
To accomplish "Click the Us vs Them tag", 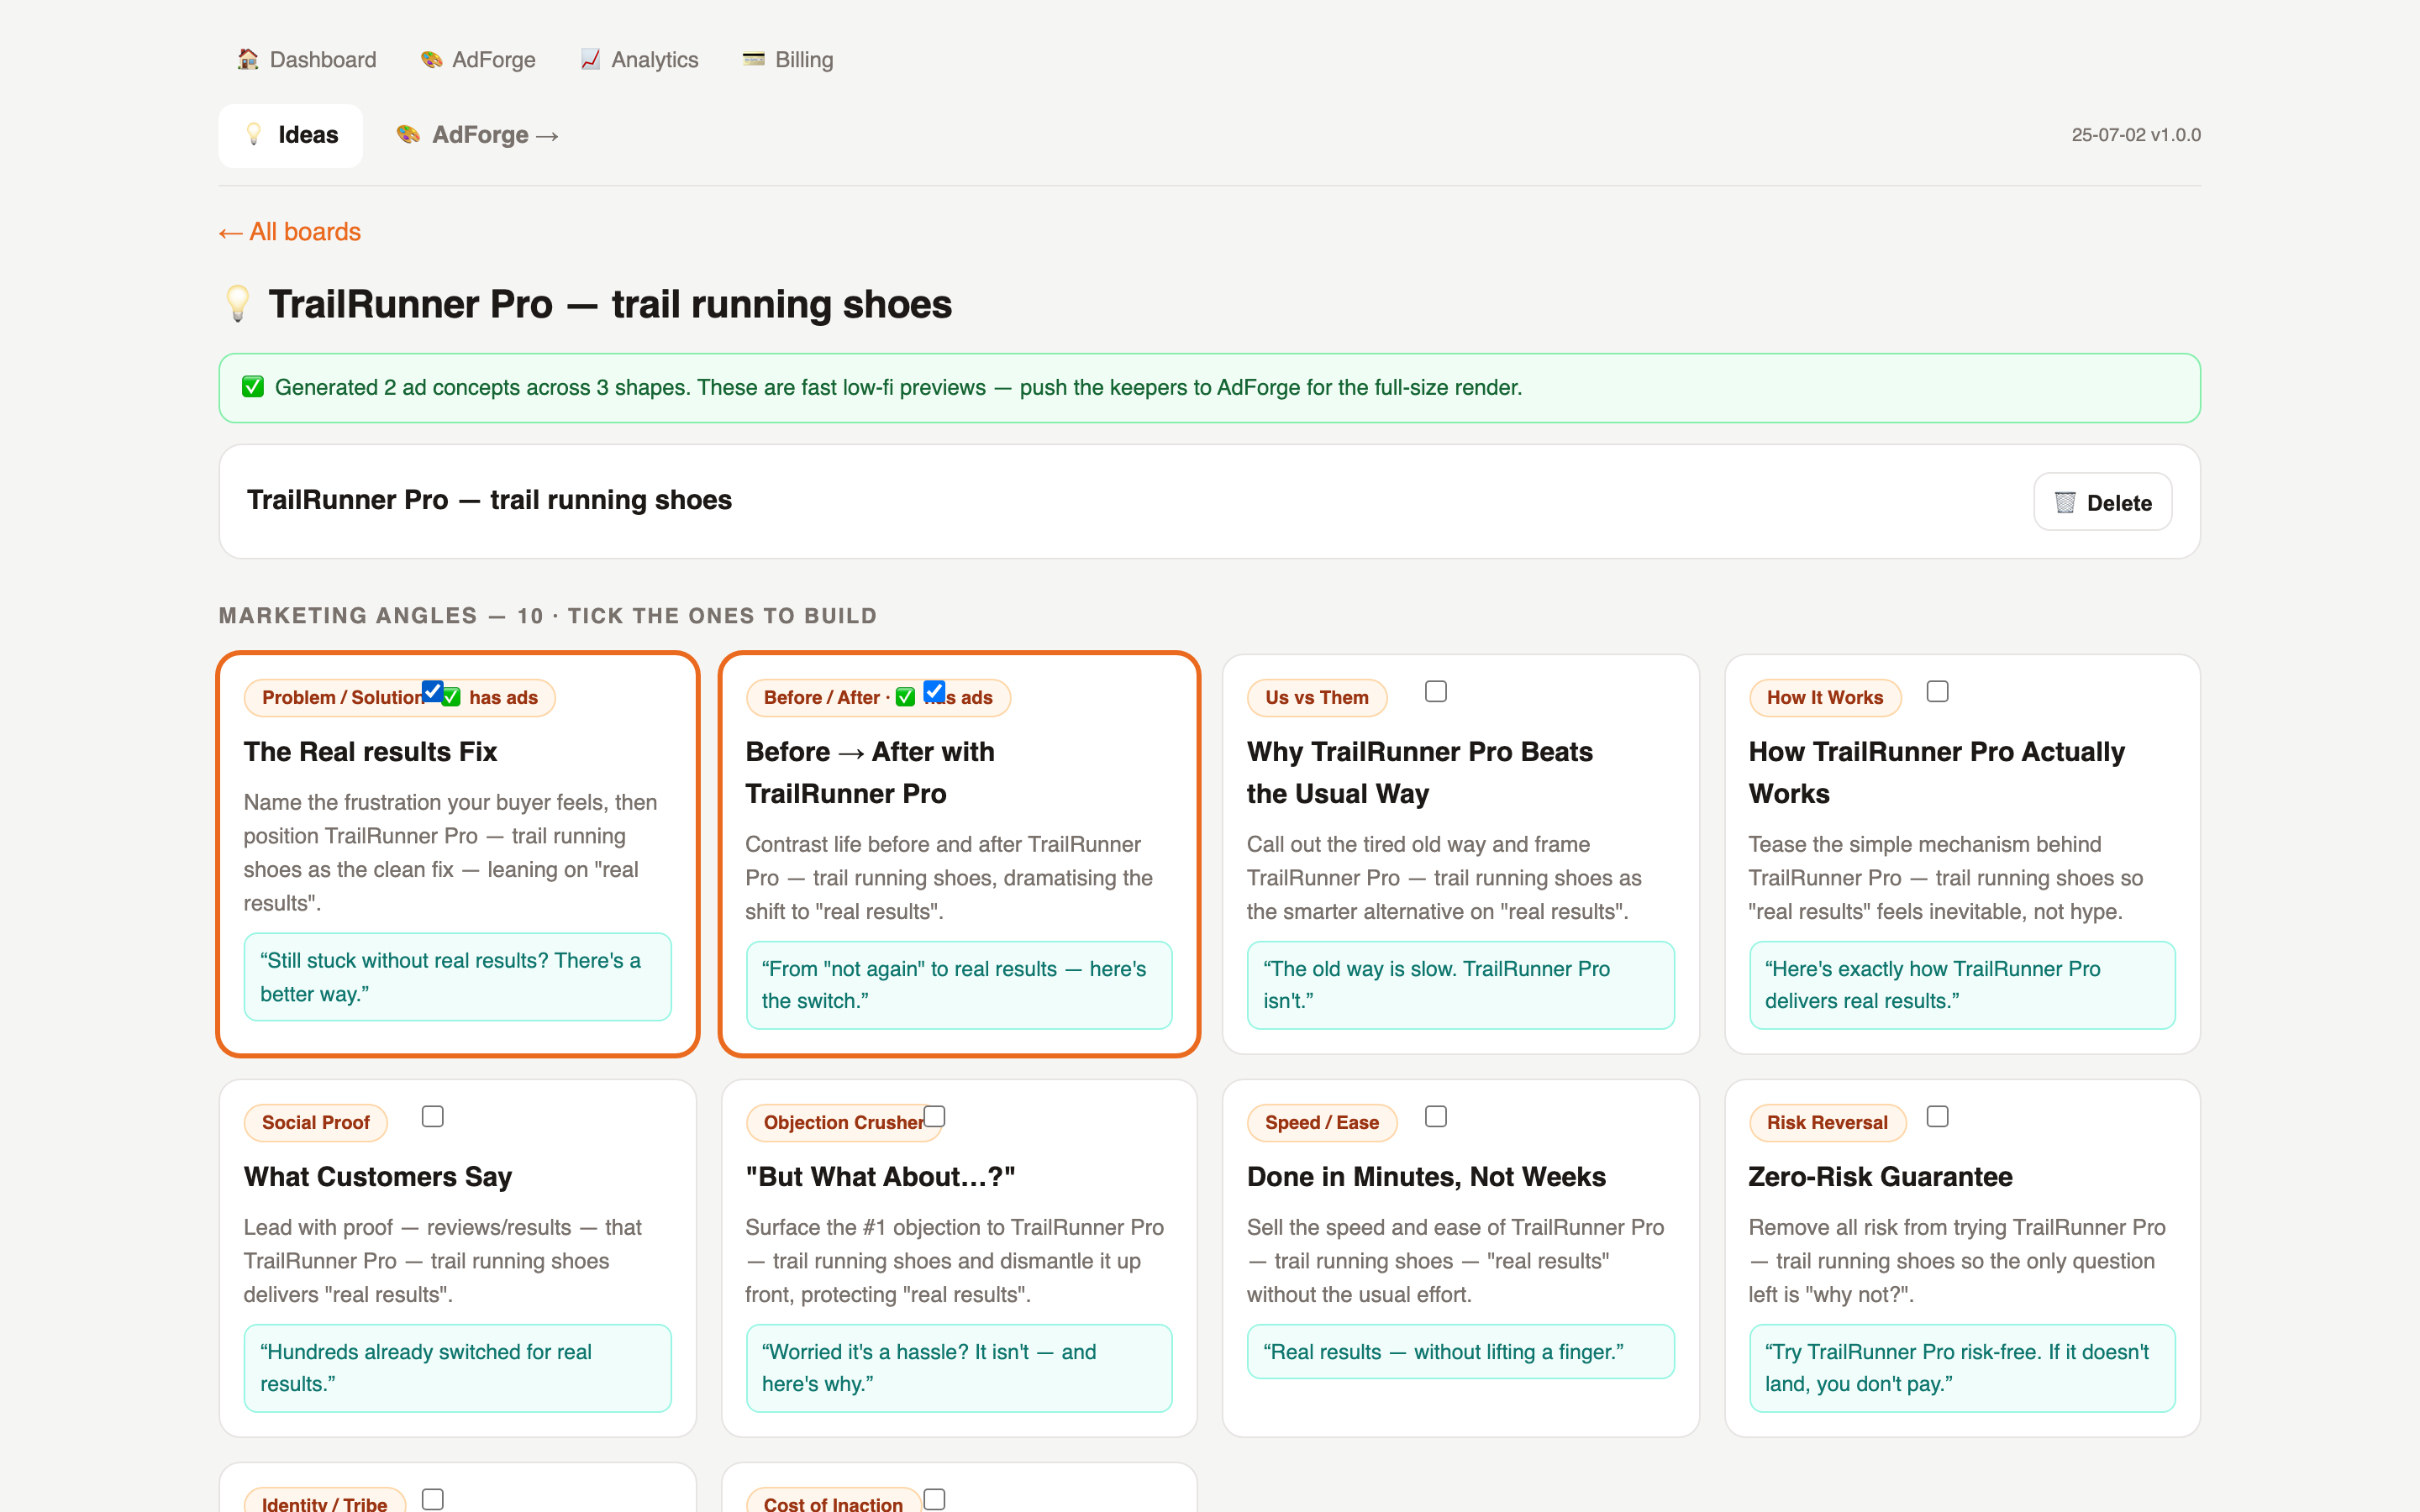I will (1316, 697).
